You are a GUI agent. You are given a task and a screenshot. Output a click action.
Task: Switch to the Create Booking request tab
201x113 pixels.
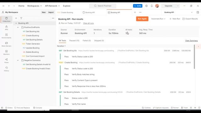[x=65, y=13]
